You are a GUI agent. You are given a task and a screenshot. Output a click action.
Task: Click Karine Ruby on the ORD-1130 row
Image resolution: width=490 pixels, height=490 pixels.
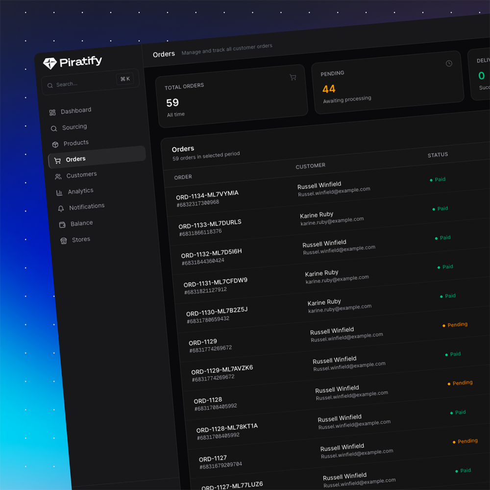pos(324,302)
